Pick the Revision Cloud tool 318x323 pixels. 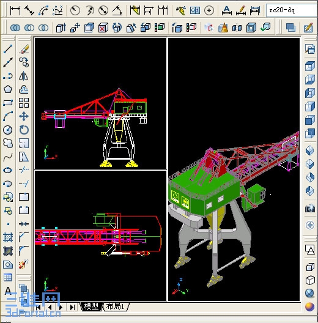tap(8, 143)
